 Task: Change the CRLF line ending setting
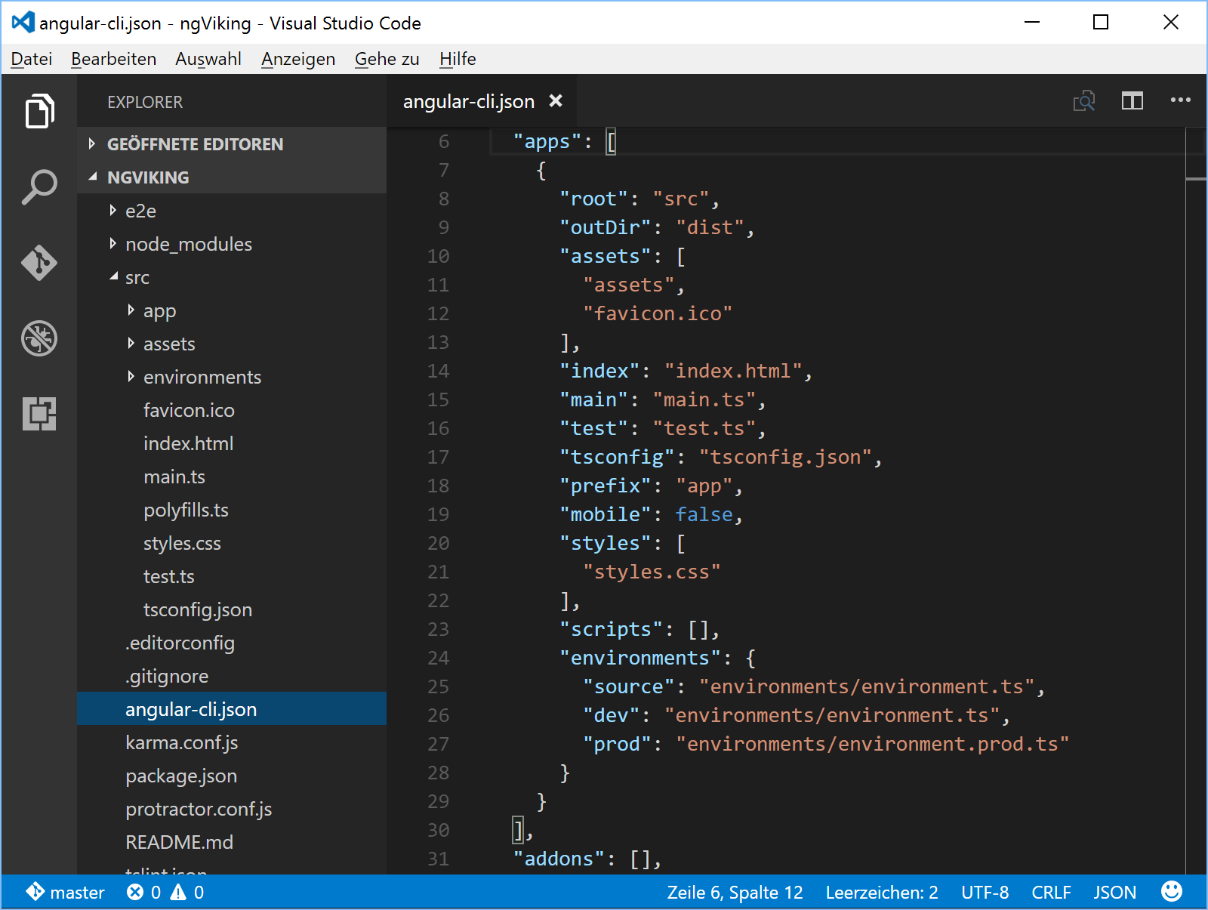[1051, 893]
